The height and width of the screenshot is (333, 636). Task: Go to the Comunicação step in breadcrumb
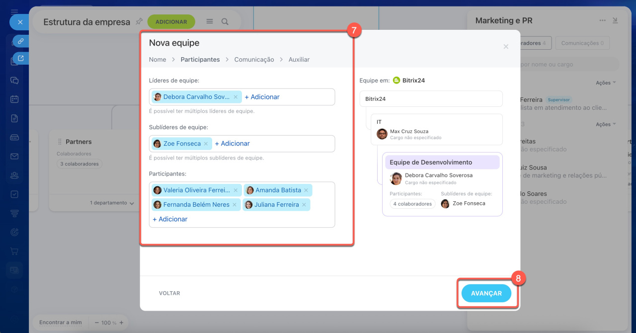[x=254, y=60]
